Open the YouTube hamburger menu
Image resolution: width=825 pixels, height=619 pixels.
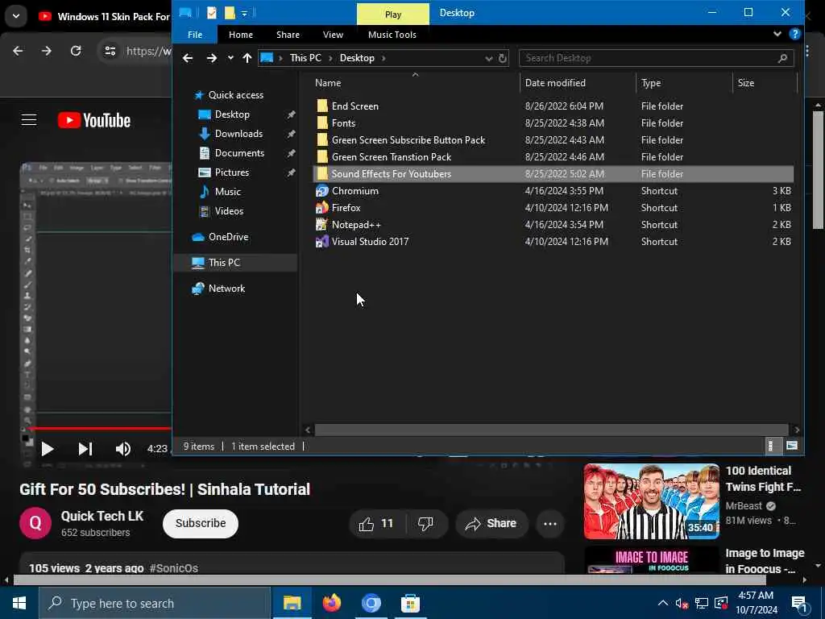[29, 120]
